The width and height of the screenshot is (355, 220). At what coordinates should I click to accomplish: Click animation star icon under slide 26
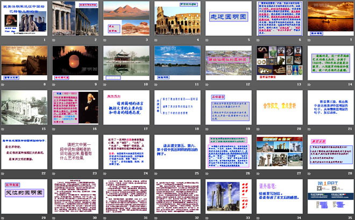click(x=207, y=173)
